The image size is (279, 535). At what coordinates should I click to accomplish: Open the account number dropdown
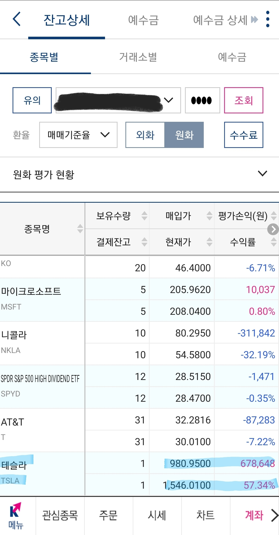tap(118, 100)
